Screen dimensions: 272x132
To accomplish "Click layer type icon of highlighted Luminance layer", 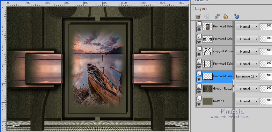I will pyautogui.click(x=199, y=74).
